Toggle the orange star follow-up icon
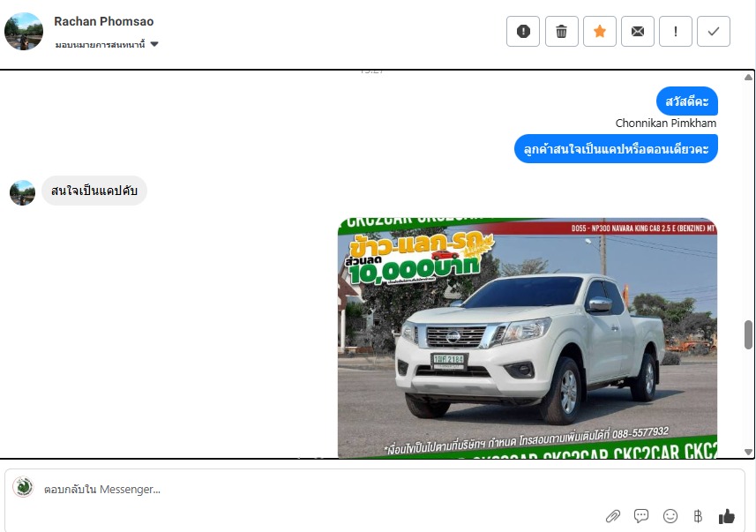This screenshot has width=756, height=532. pyautogui.click(x=599, y=32)
